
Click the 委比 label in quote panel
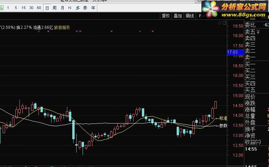[250, 25]
